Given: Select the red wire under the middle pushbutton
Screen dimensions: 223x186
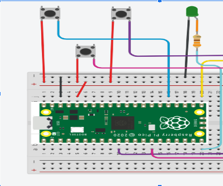Looking at the screenshot, I should 77,71.
